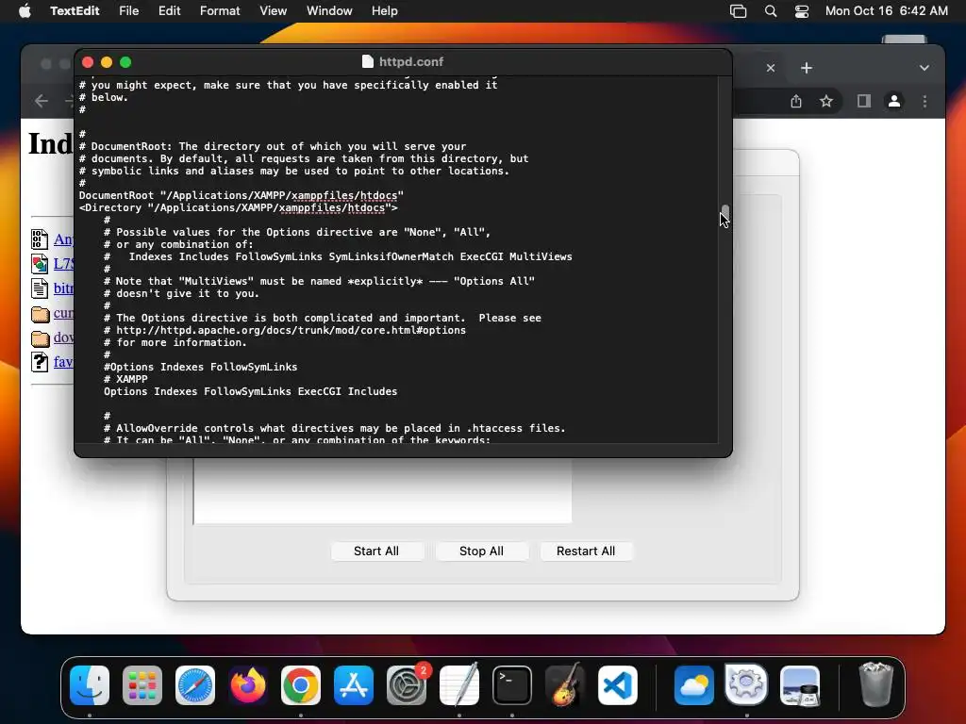Viewport: 966px width, 724px height.
Task: Click Restart All in XAMPP manager
Action: [x=586, y=551]
